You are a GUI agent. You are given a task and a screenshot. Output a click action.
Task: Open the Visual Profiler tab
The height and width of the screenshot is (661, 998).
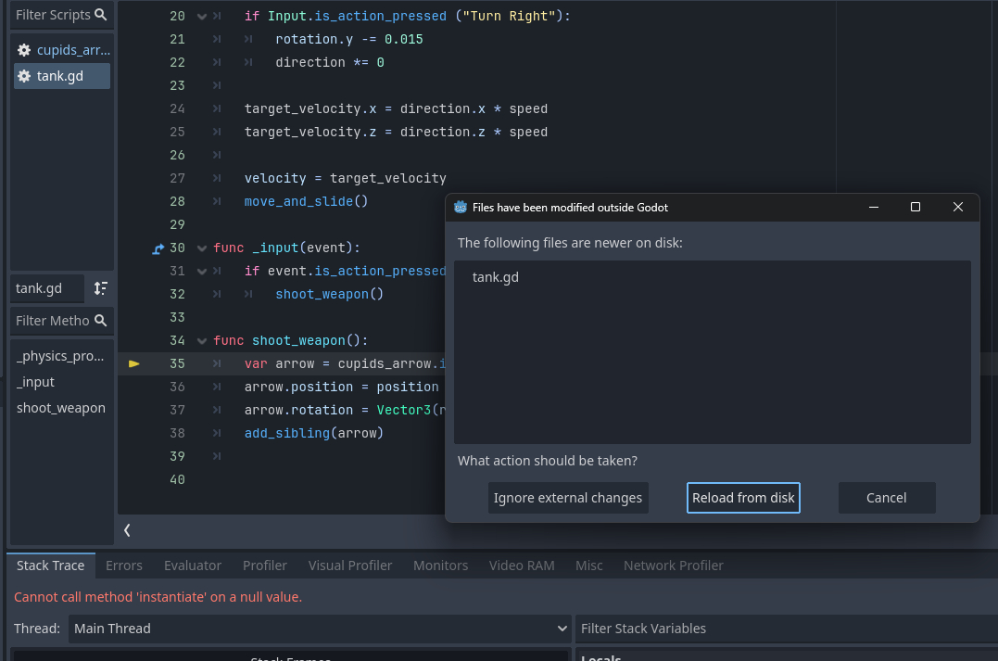350,566
